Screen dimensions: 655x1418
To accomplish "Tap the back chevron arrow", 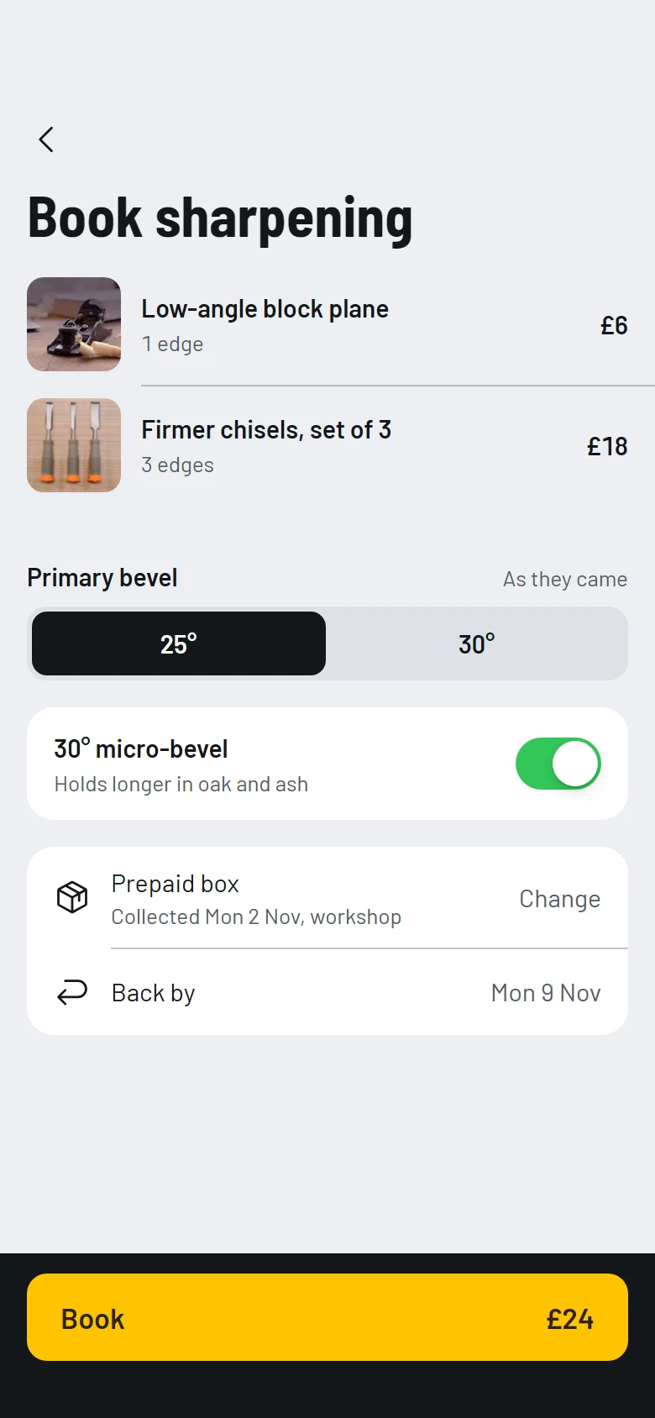I will click(x=46, y=139).
